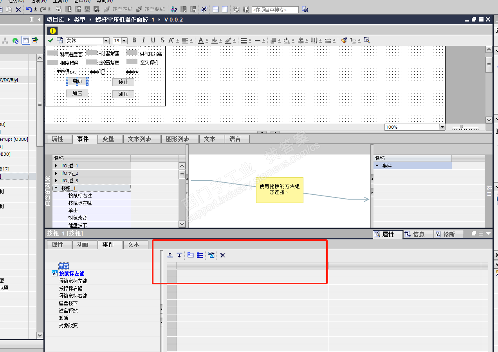Open the 信息 inspector tab
498x352 pixels.
418,234
